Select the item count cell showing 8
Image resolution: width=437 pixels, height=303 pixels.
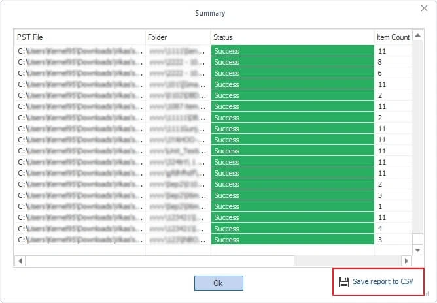click(x=393, y=62)
